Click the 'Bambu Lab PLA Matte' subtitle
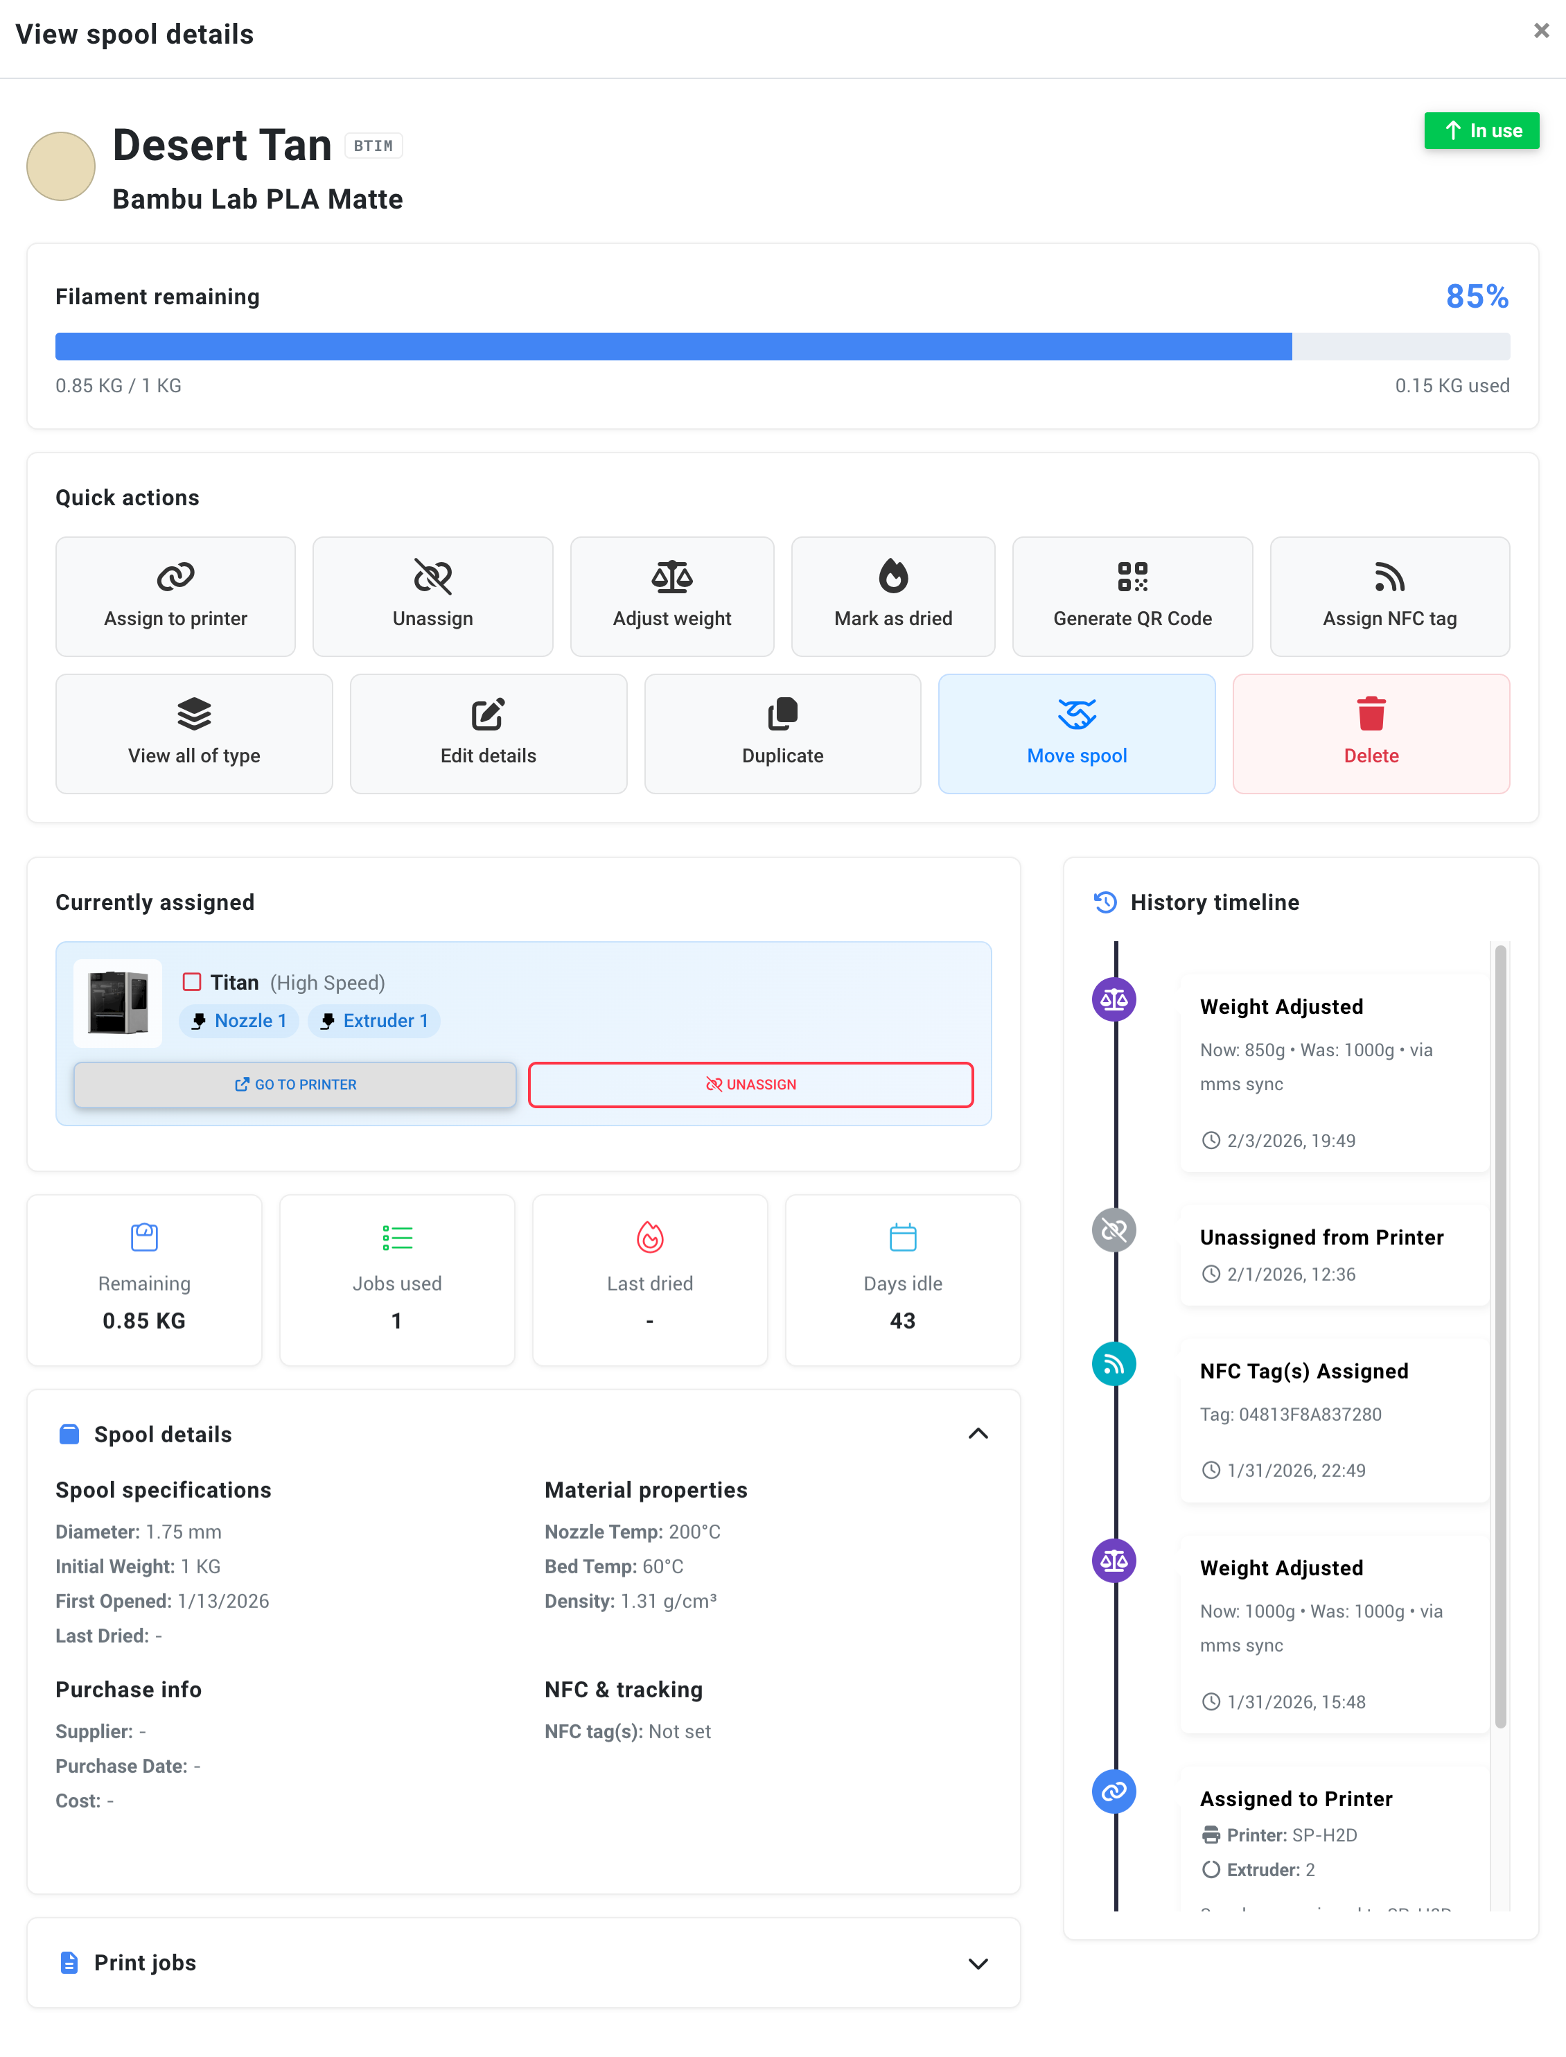The image size is (1566, 2057). tap(257, 199)
